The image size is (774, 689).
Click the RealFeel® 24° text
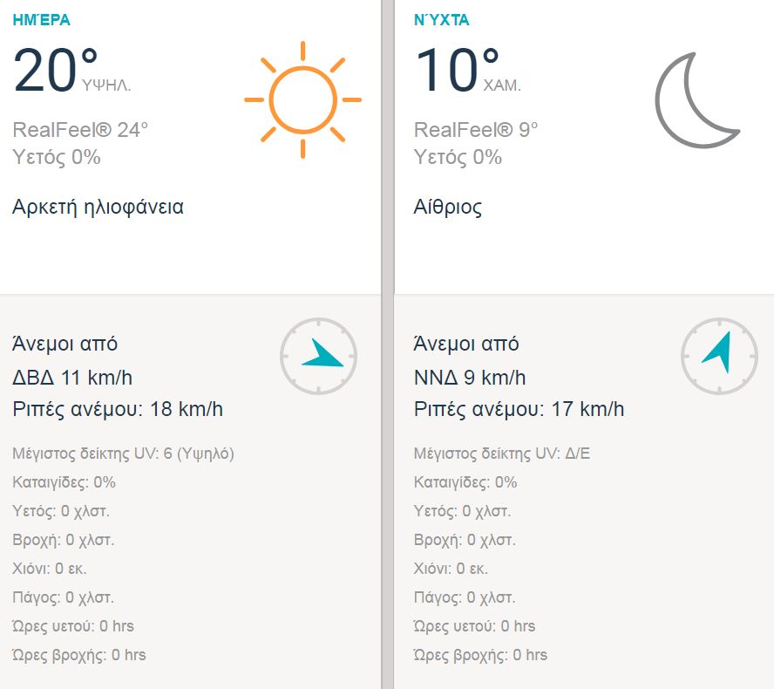click(80, 130)
